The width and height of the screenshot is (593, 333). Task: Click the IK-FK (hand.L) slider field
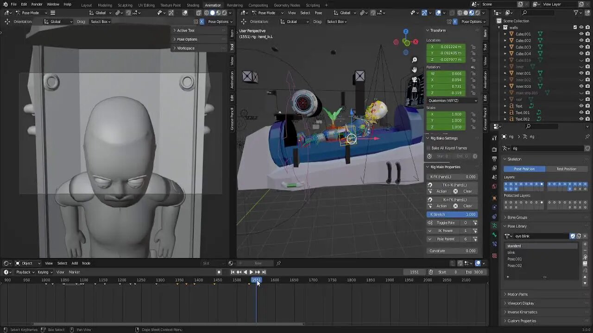click(452, 177)
